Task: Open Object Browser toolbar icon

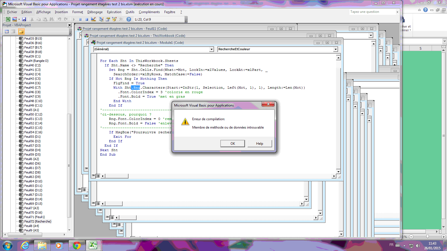Action: pyautogui.click(x=114, y=19)
